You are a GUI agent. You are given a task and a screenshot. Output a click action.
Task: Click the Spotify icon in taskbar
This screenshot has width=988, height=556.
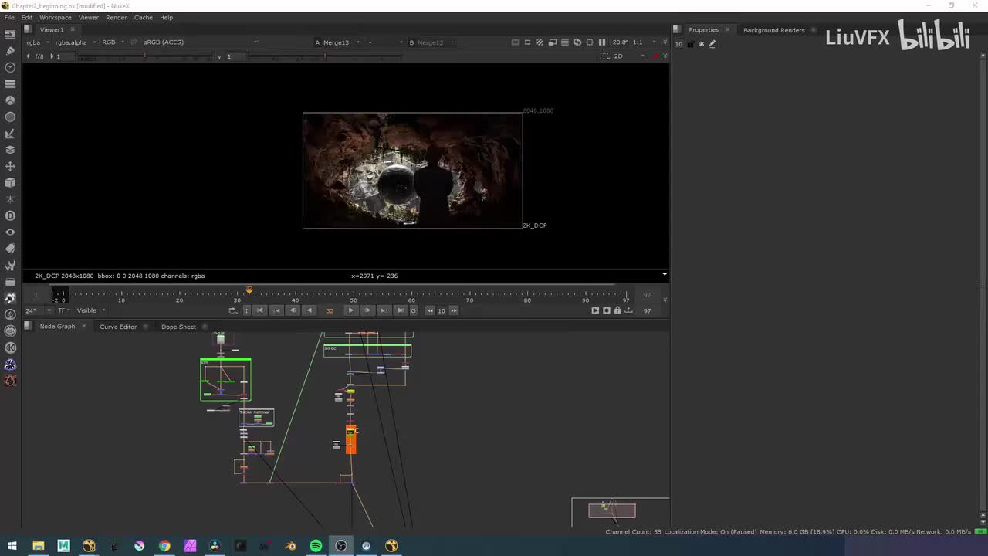click(x=316, y=546)
